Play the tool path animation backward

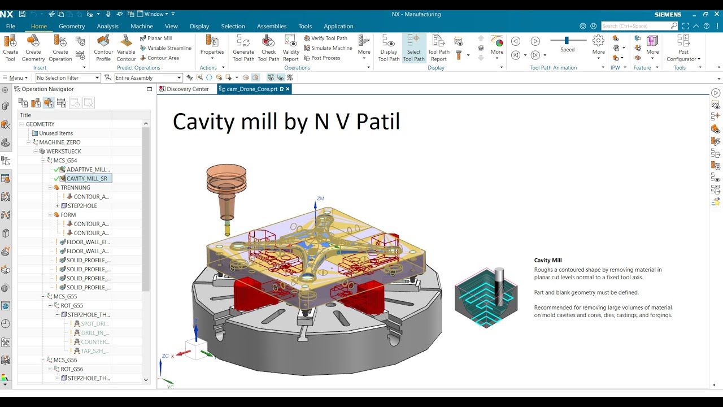click(x=515, y=41)
